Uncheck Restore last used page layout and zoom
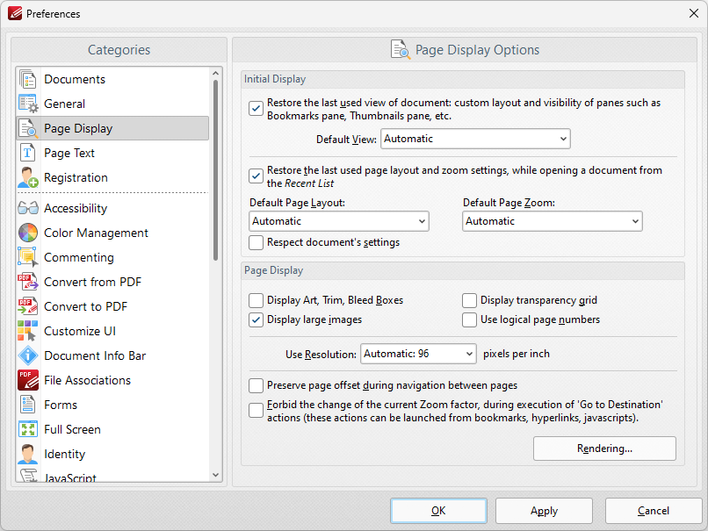The height and width of the screenshot is (531, 708). coord(256,176)
